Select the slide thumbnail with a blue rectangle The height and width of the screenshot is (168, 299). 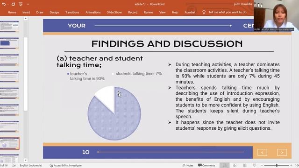click(9, 43)
